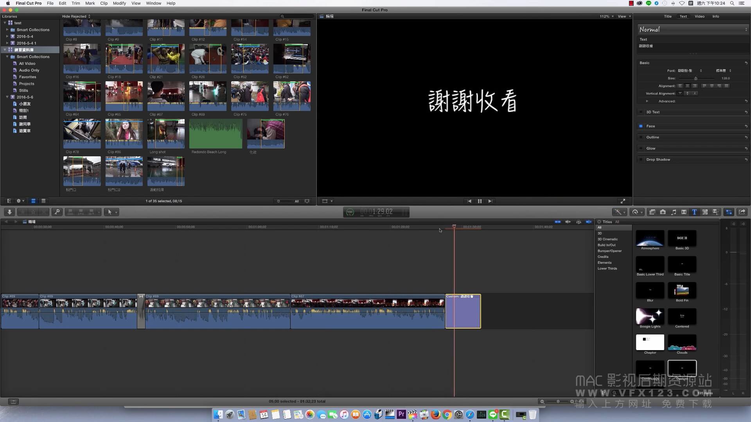The height and width of the screenshot is (422, 751).
Task: Pause playback in the viewer
Action: tap(480, 201)
